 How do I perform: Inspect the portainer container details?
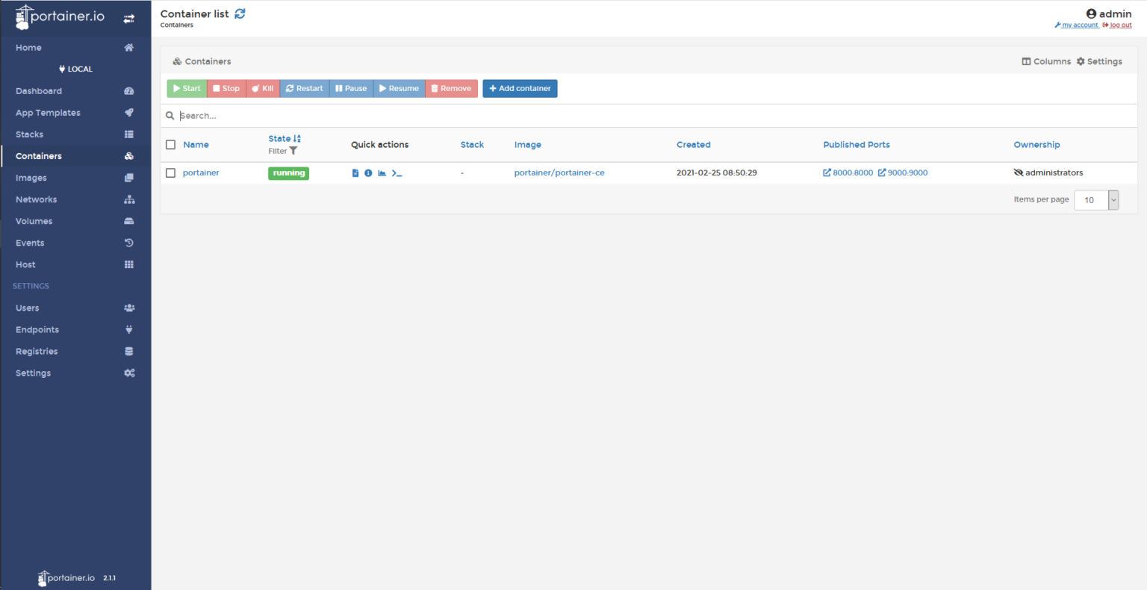(368, 173)
